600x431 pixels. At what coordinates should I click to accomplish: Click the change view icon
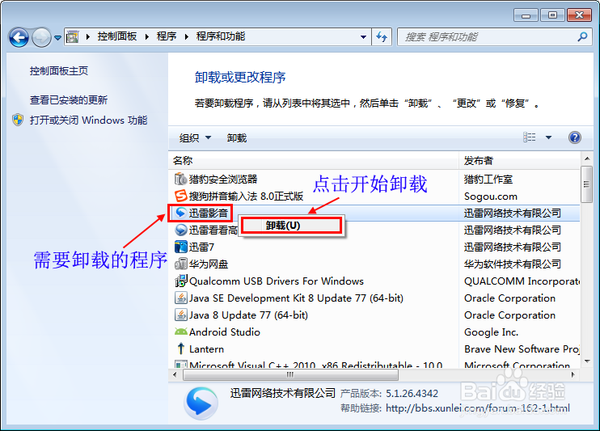pyautogui.click(x=529, y=137)
